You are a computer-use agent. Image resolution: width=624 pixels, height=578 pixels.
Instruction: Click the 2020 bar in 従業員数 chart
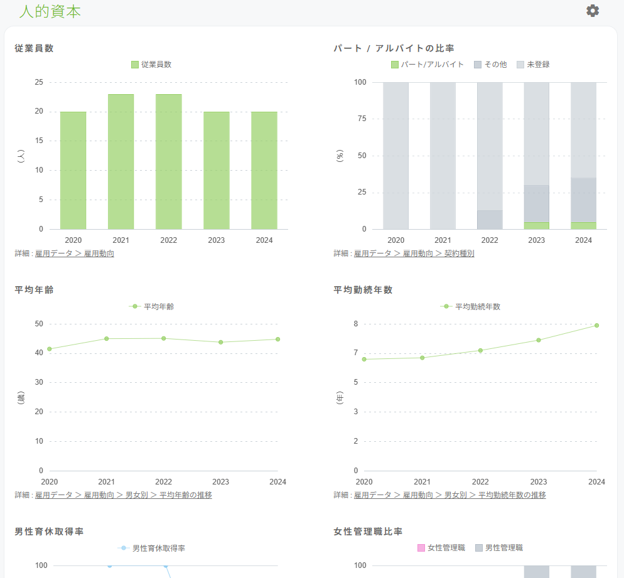coord(73,170)
